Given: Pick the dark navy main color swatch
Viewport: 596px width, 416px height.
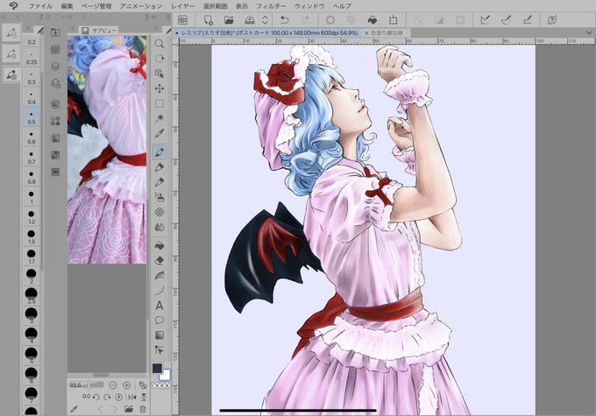Looking at the screenshot, I should point(157,368).
